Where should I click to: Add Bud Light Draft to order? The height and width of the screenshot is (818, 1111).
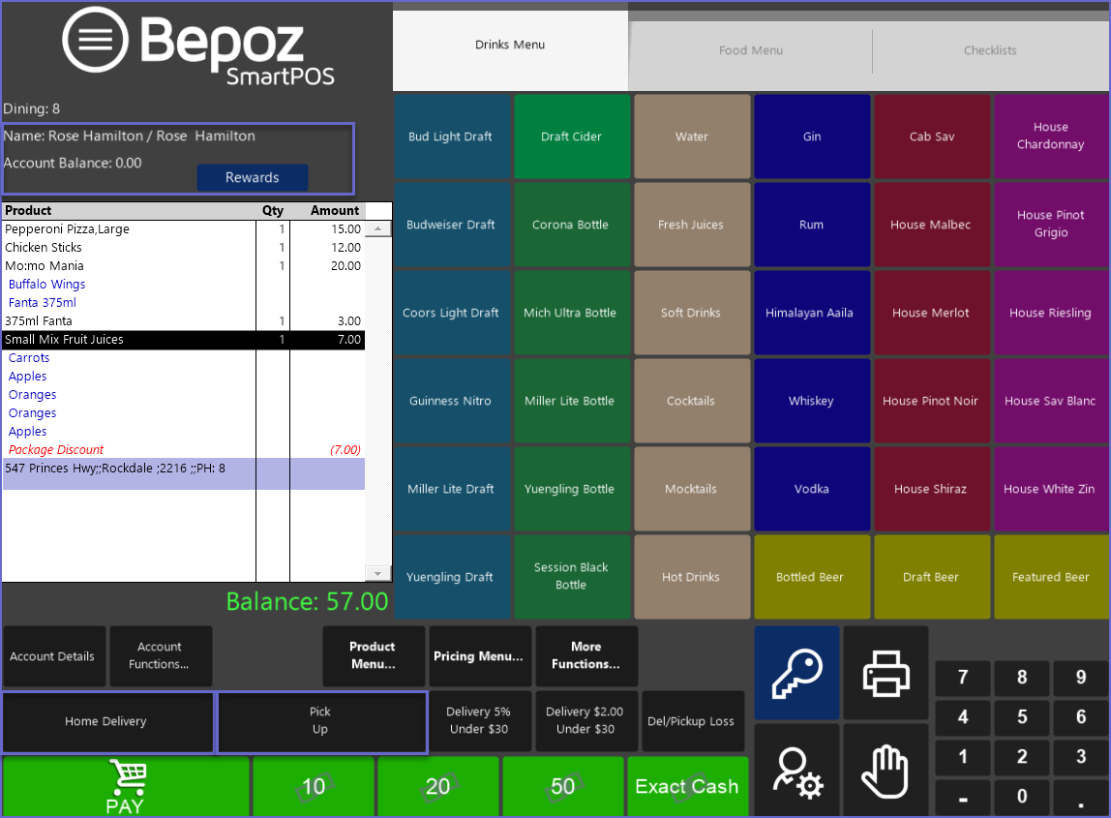pyautogui.click(x=451, y=136)
